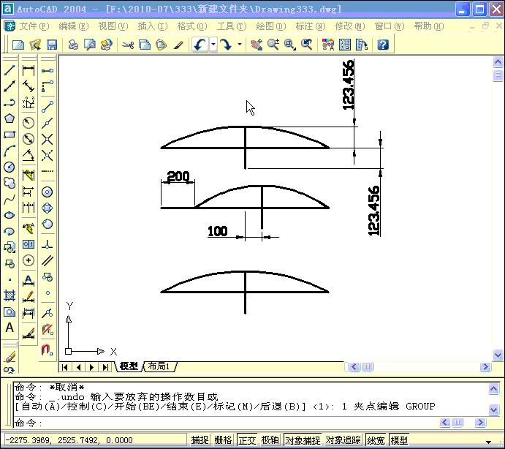Click the Save diskette icon
The height and width of the screenshot is (449, 505).
tap(52, 45)
